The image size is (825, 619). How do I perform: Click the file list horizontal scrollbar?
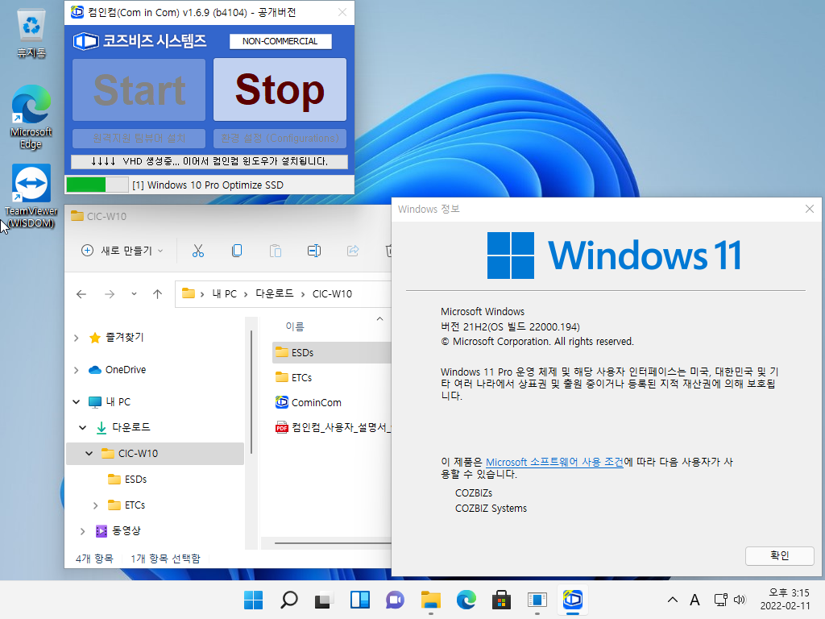(x=333, y=543)
